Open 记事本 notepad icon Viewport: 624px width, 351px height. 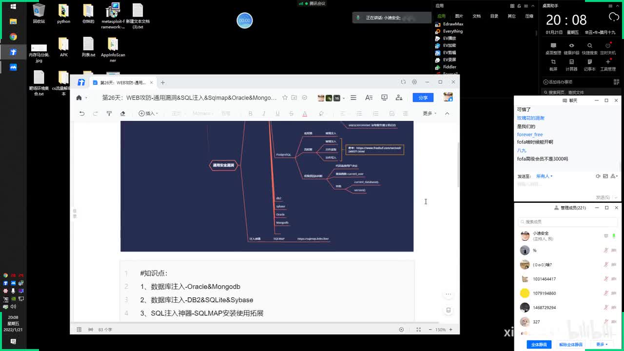[x=589, y=65]
